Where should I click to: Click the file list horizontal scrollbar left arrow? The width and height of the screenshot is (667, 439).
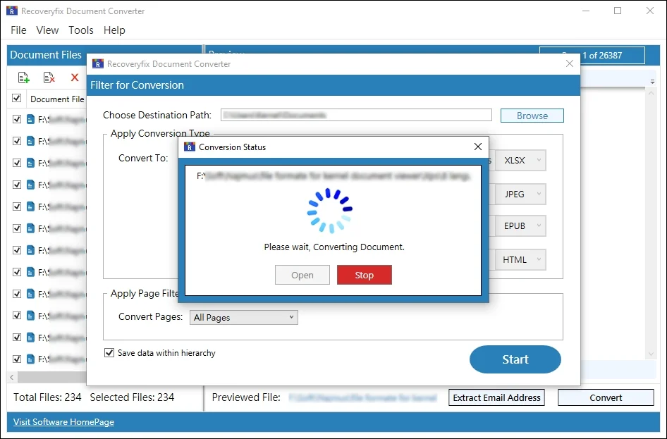click(x=12, y=377)
